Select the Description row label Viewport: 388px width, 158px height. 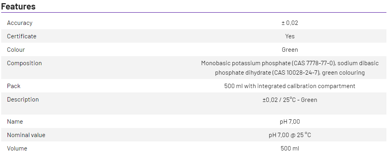point(23,100)
